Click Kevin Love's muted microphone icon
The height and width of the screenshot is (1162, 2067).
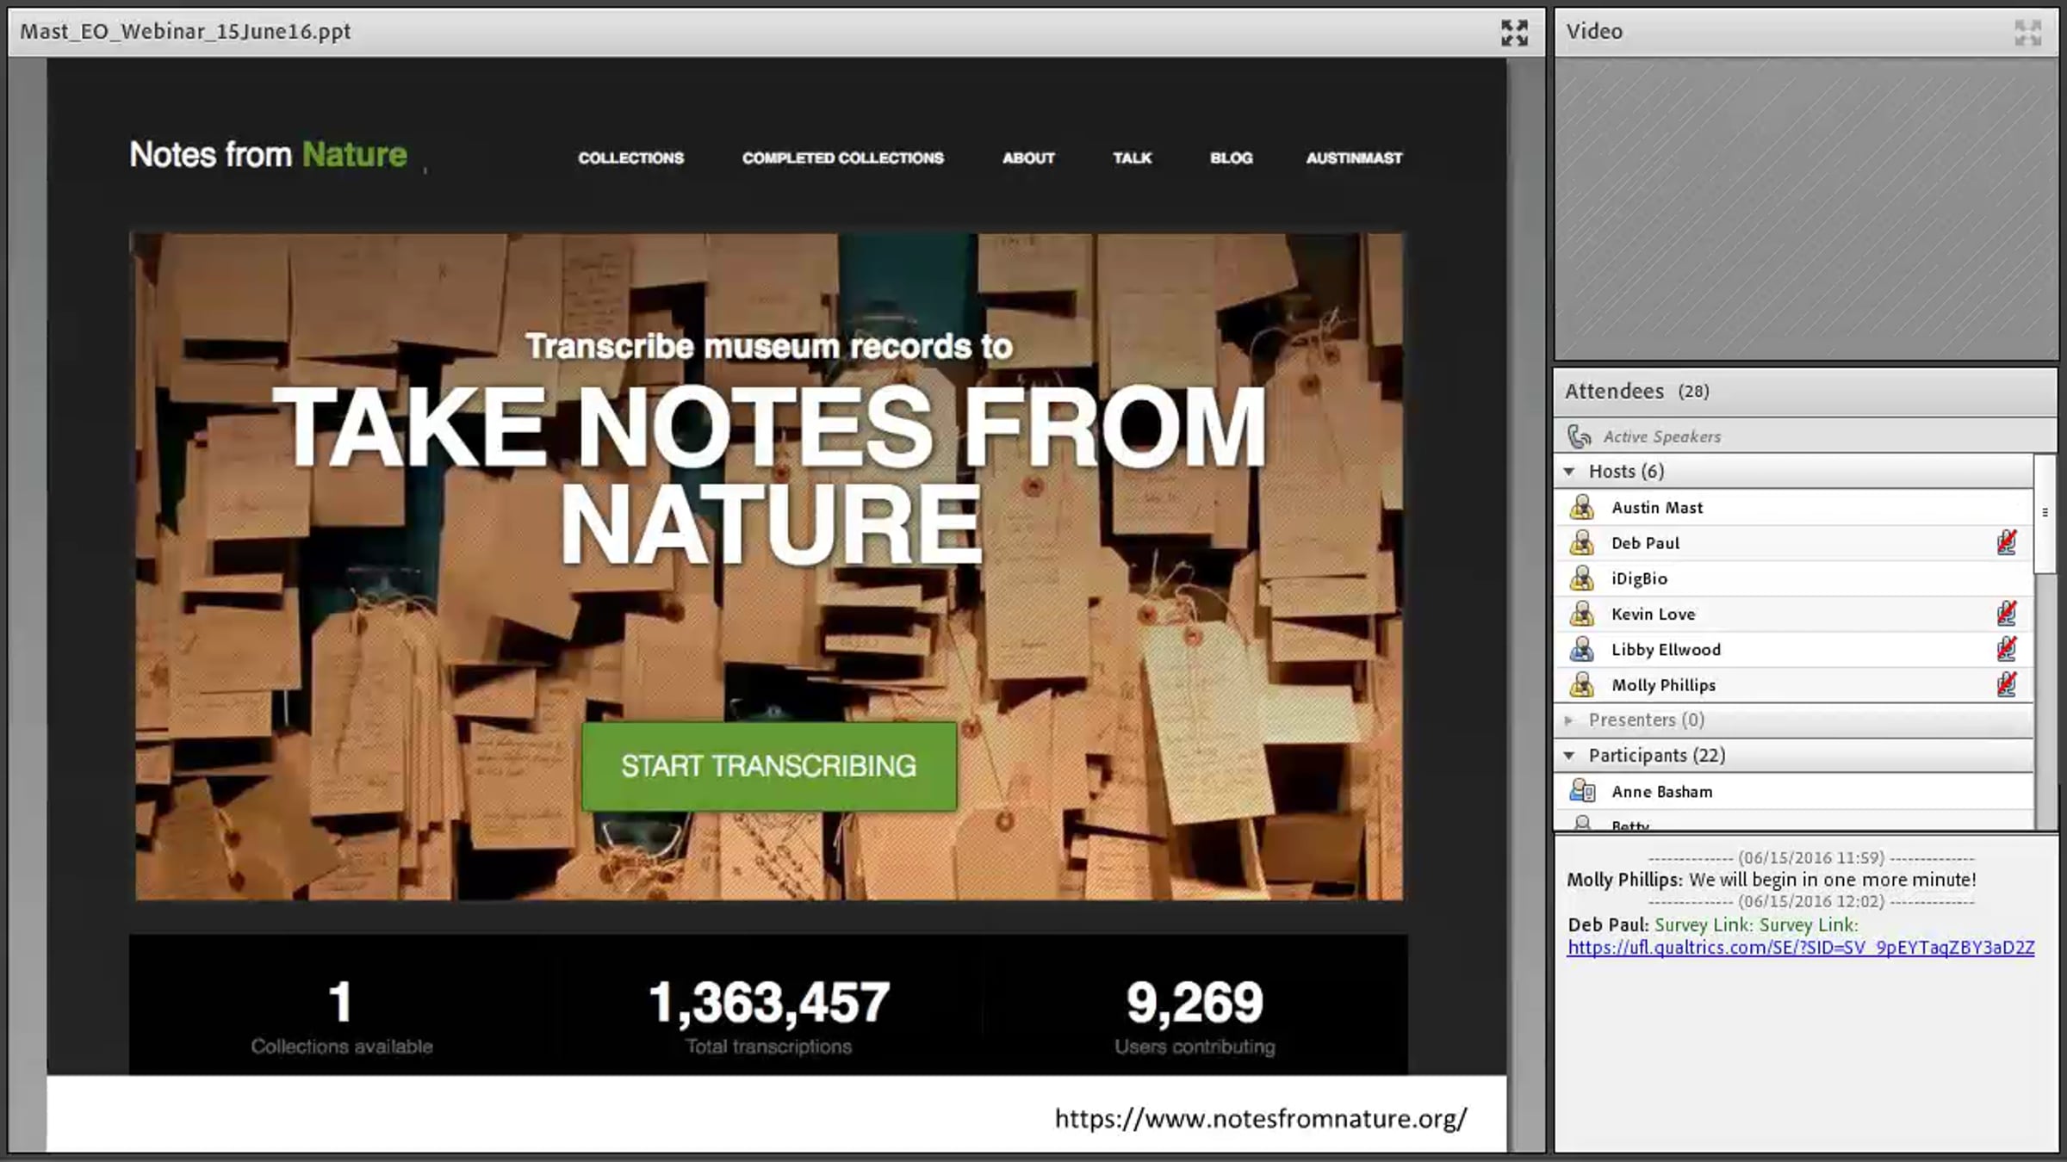[x=2006, y=614]
